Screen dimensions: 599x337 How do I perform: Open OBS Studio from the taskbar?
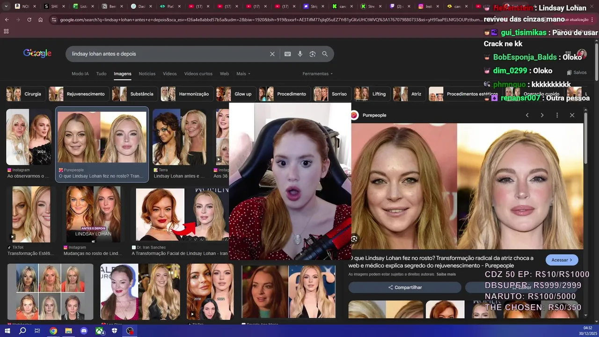tap(130, 331)
